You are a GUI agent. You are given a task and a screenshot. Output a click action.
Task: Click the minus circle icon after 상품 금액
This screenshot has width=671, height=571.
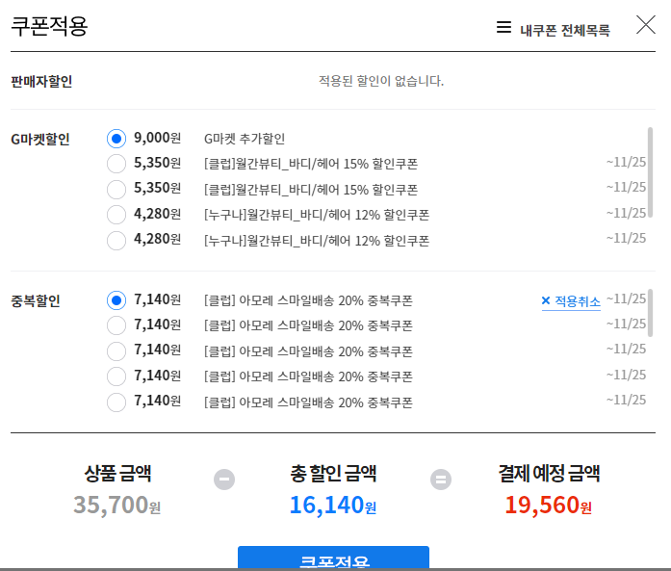(224, 479)
